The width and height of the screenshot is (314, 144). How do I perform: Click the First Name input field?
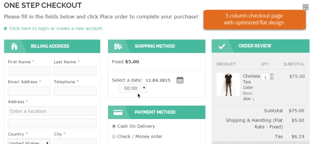[x=29, y=71]
